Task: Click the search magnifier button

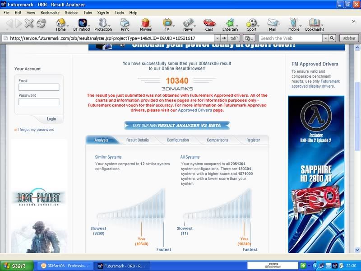Action: point(332,38)
